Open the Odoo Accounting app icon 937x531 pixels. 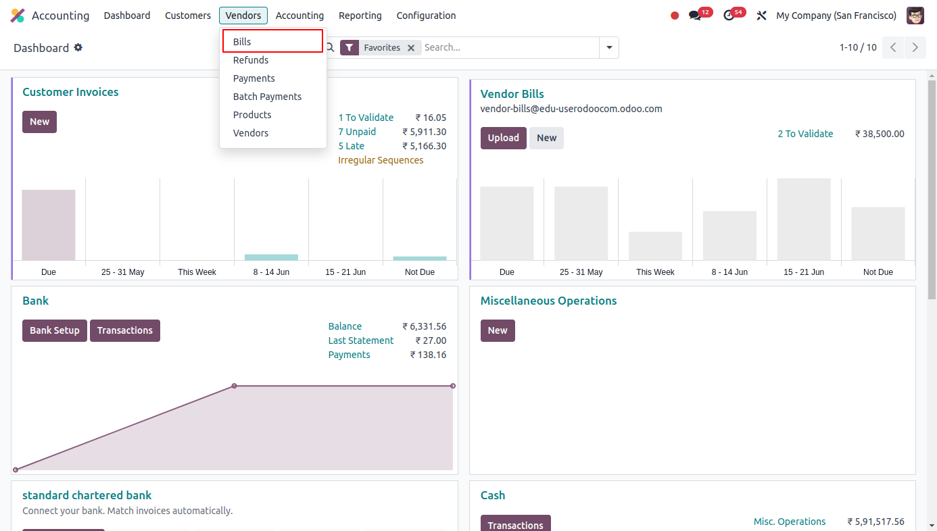17,15
